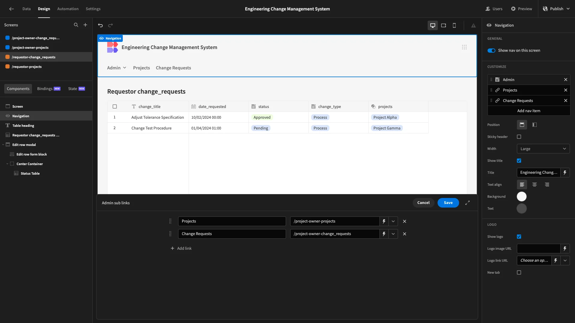575x323 pixels.
Task: Switch to tablet preview device
Action: [444, 25]
